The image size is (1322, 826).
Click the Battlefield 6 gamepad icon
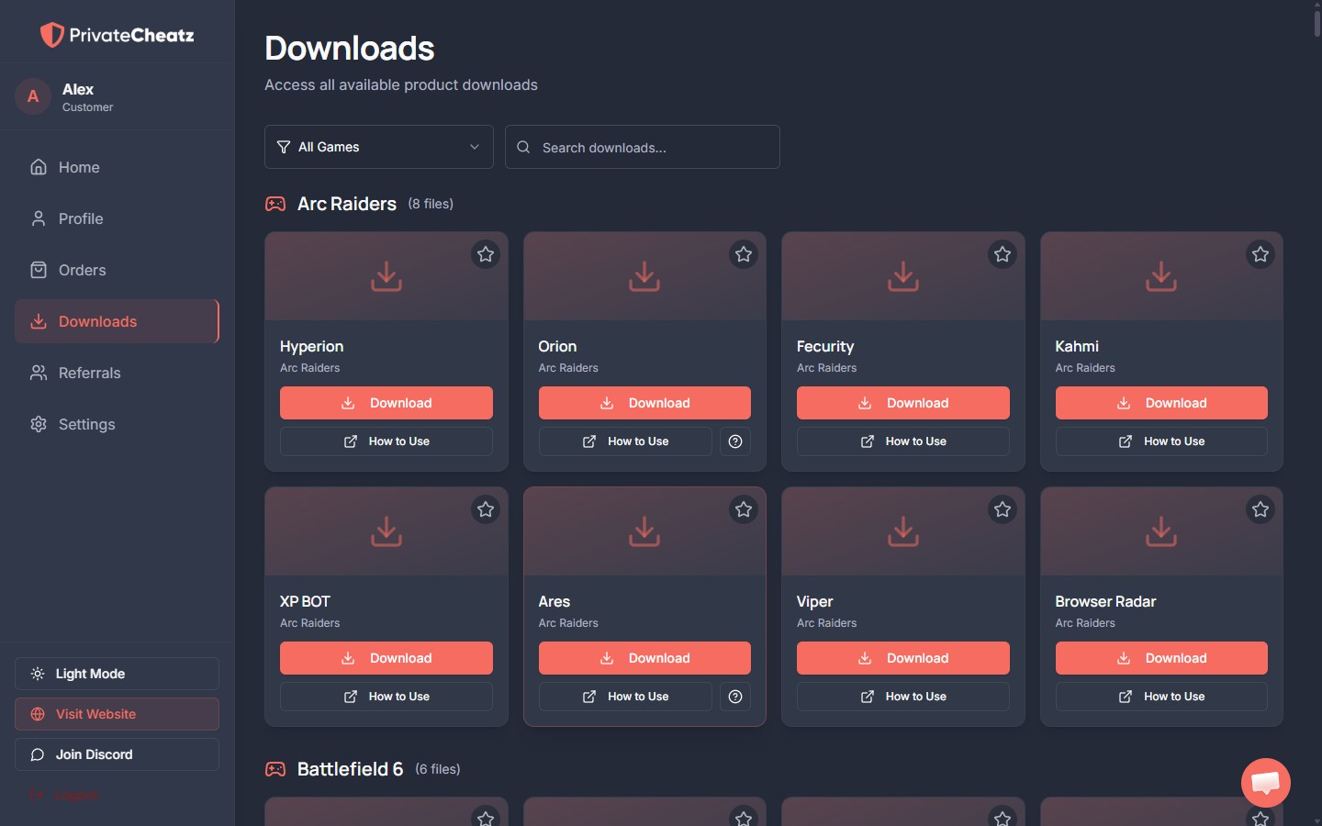[275, 769]
